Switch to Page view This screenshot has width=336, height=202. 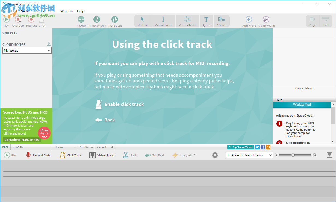pyautogui.click(x=313, y=21)
